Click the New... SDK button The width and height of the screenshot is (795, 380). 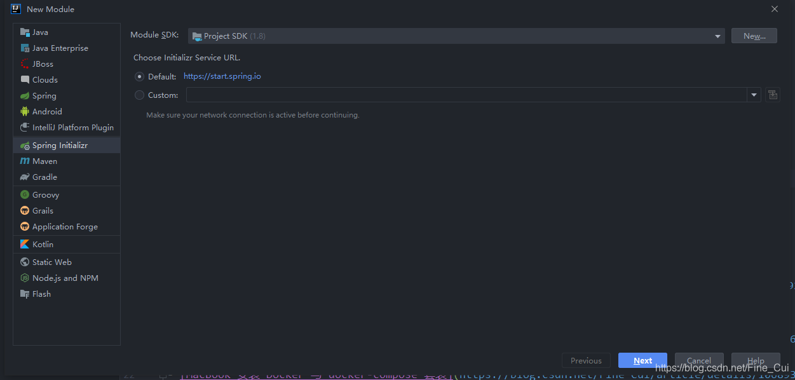pos(754,36)
